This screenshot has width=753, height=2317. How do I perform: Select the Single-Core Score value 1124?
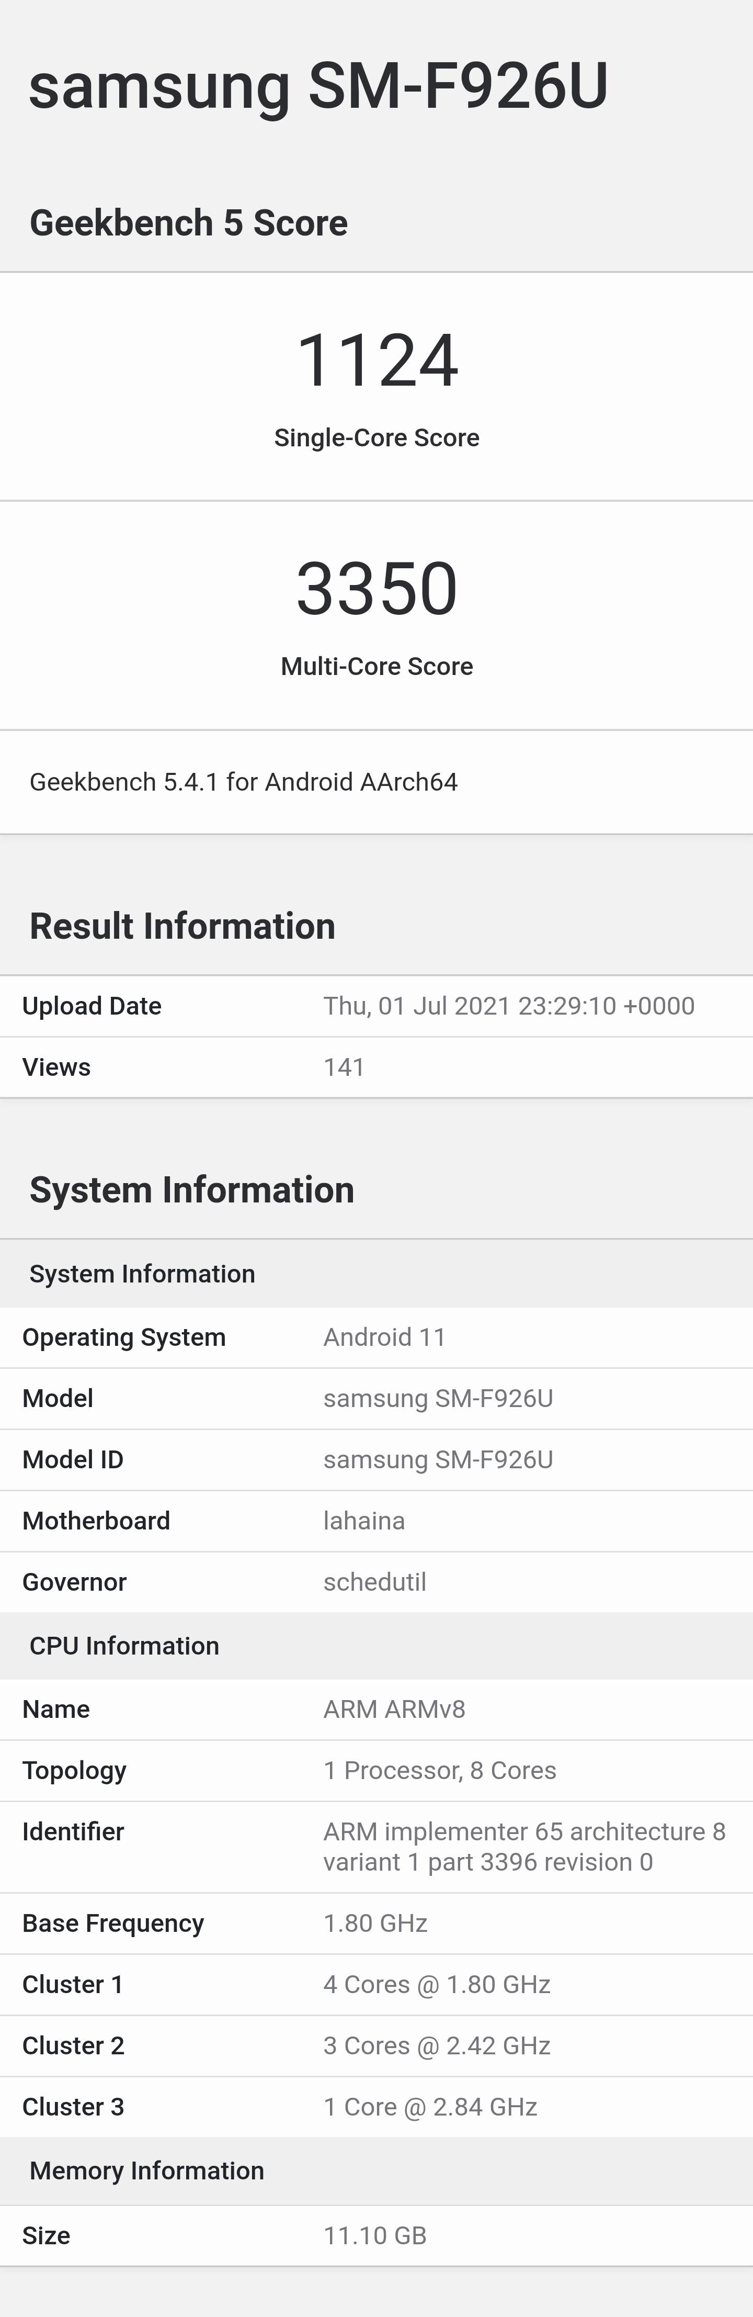(x=376, y=360)
